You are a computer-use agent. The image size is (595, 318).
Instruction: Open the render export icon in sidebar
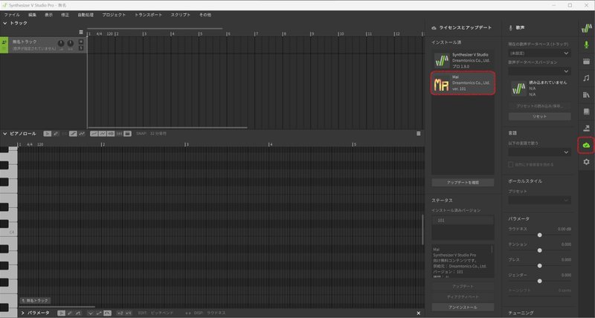[586, 128]
